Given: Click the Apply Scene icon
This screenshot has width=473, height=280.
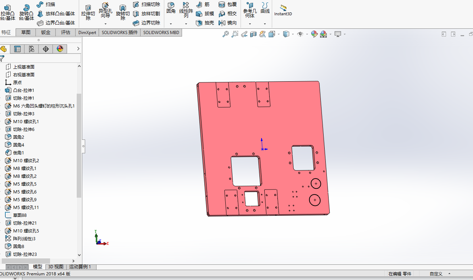Looking at the screenshot, I should pyautogui.click(x=323, y=34).
